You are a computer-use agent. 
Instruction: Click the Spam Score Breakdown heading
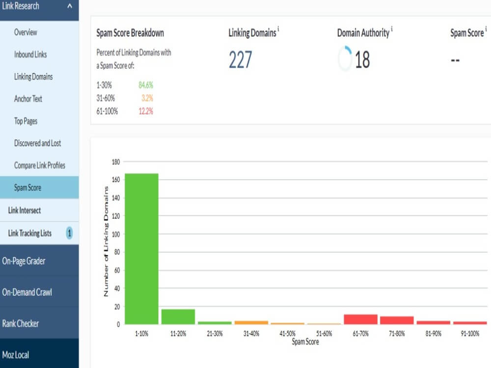(x=130, y=33)
